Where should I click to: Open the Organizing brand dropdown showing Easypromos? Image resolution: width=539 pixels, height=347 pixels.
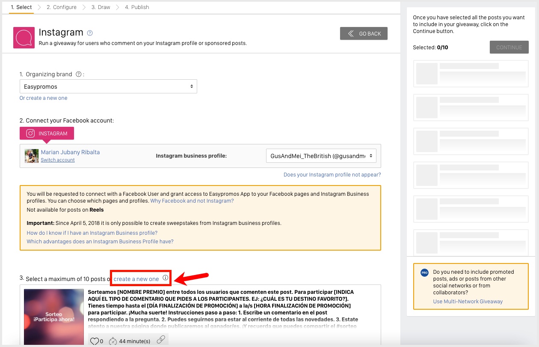coord(108,87)
